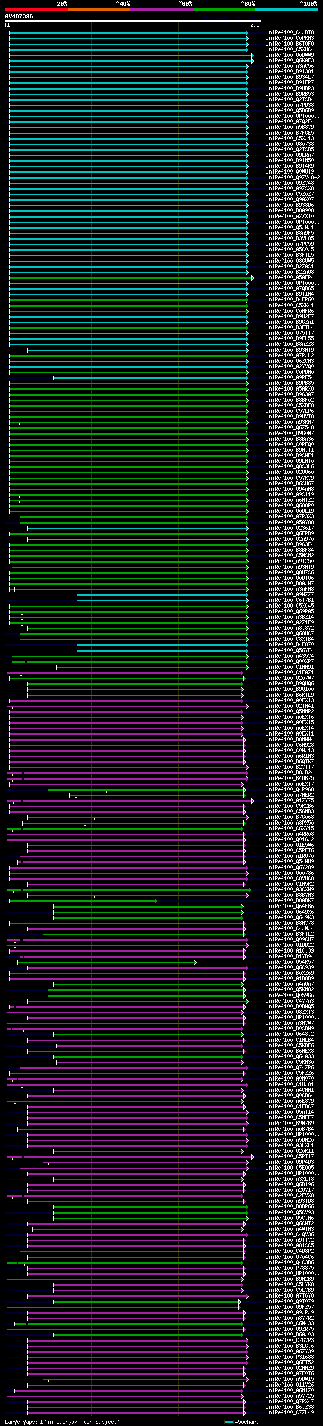
Task: Select the UniRef100_Q0DWW9 label
Action: (290, 55)
